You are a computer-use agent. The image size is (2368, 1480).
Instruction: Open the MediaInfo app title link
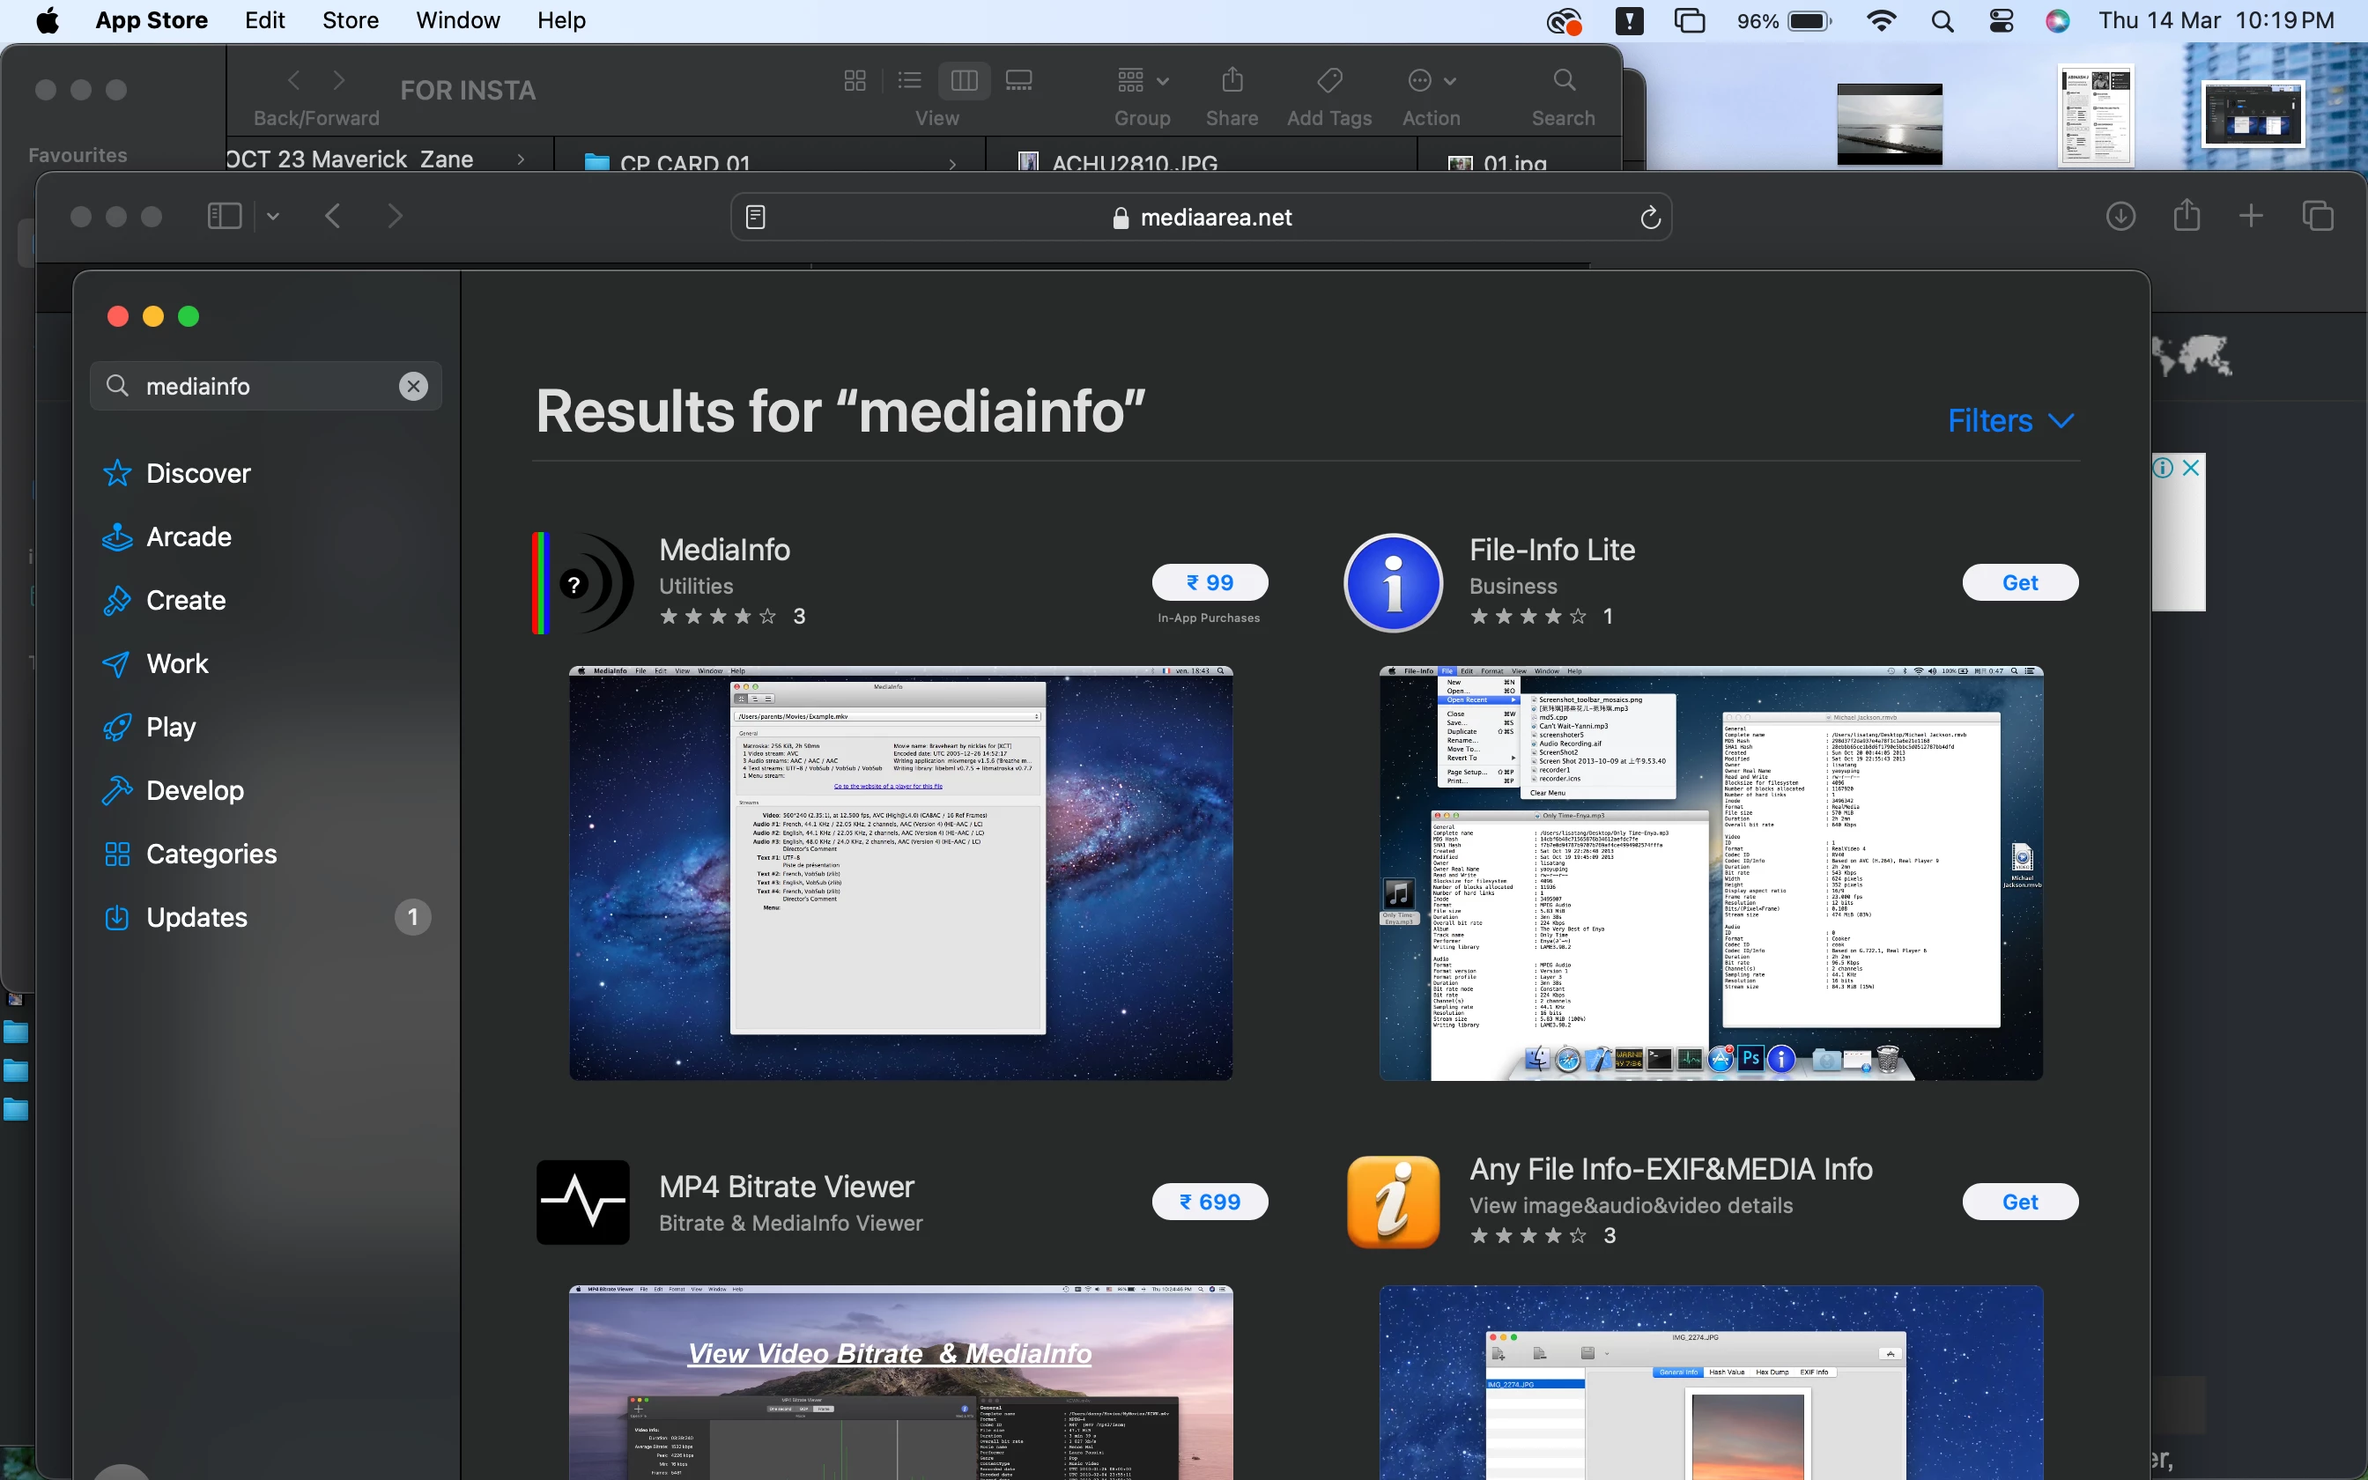pyautogui.click(x=724, y=550)
